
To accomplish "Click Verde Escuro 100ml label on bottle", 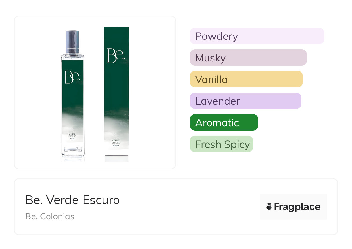I will tap(73, 137).
